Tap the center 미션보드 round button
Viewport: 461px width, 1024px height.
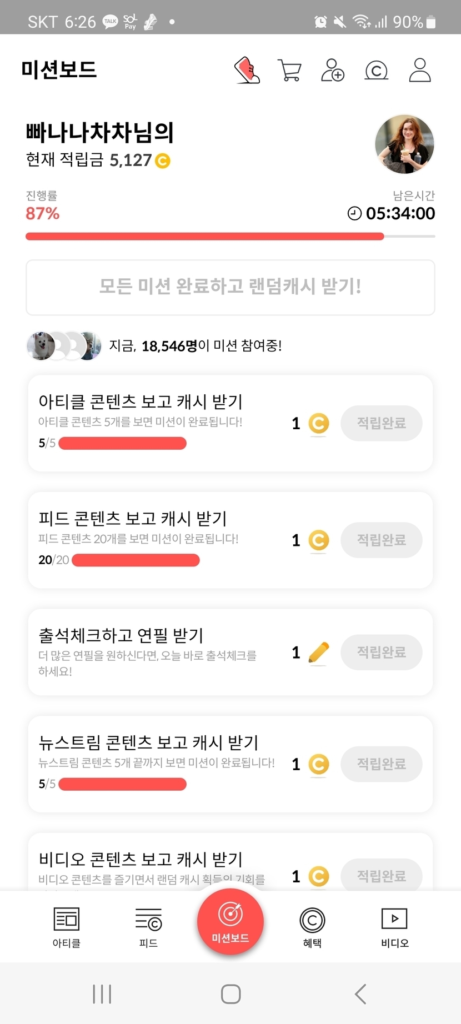click(x=230, y=922)
